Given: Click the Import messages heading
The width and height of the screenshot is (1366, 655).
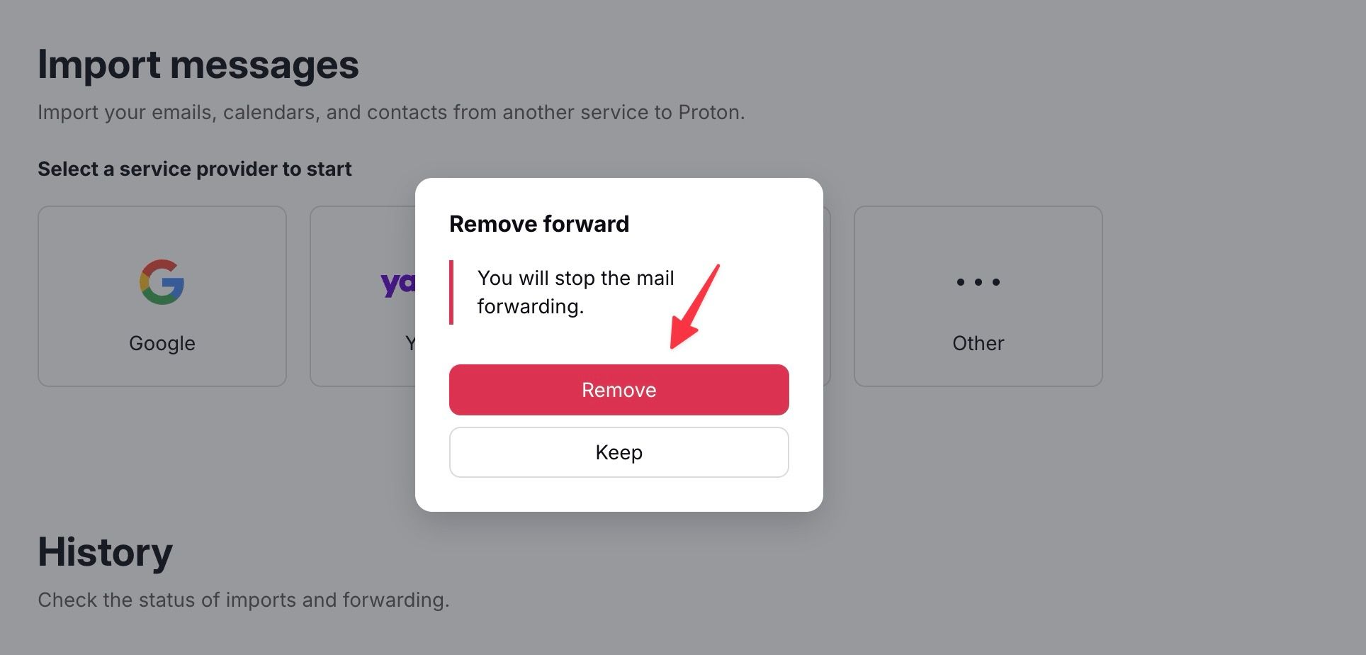Looking at the screenshot, I should click(x=199, y=65).
